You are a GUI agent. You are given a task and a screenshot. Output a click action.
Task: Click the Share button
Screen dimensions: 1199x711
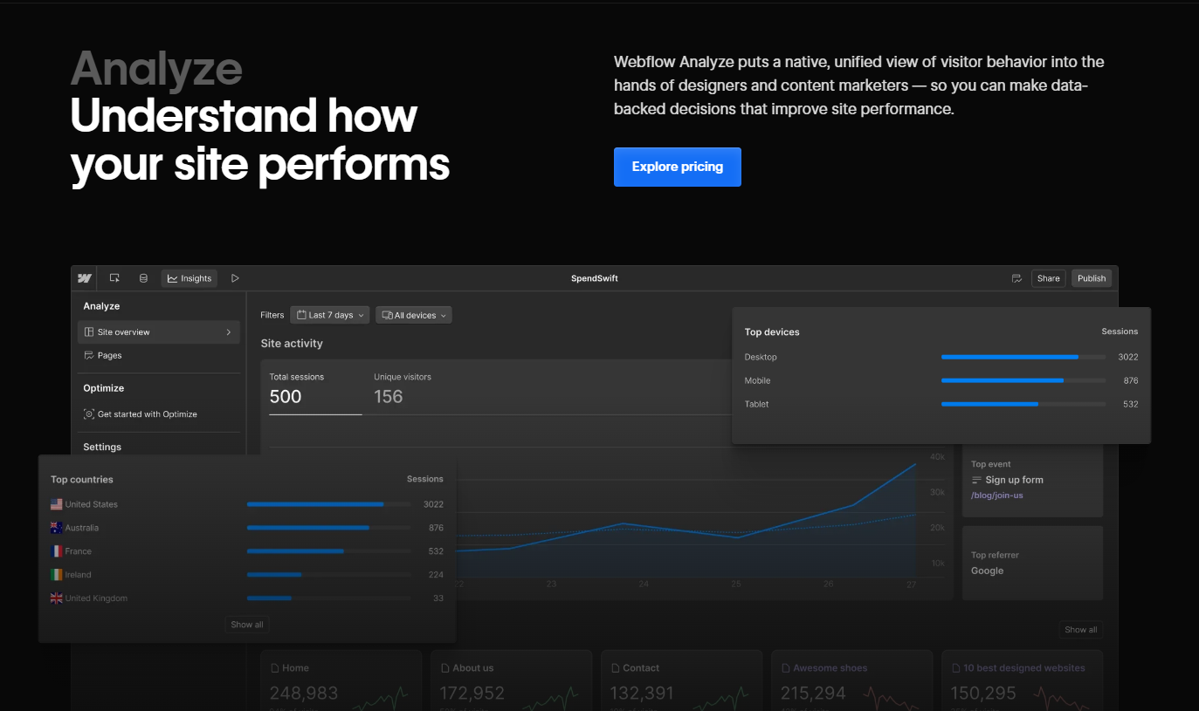pyautogui.click(x=1049, y=278)
